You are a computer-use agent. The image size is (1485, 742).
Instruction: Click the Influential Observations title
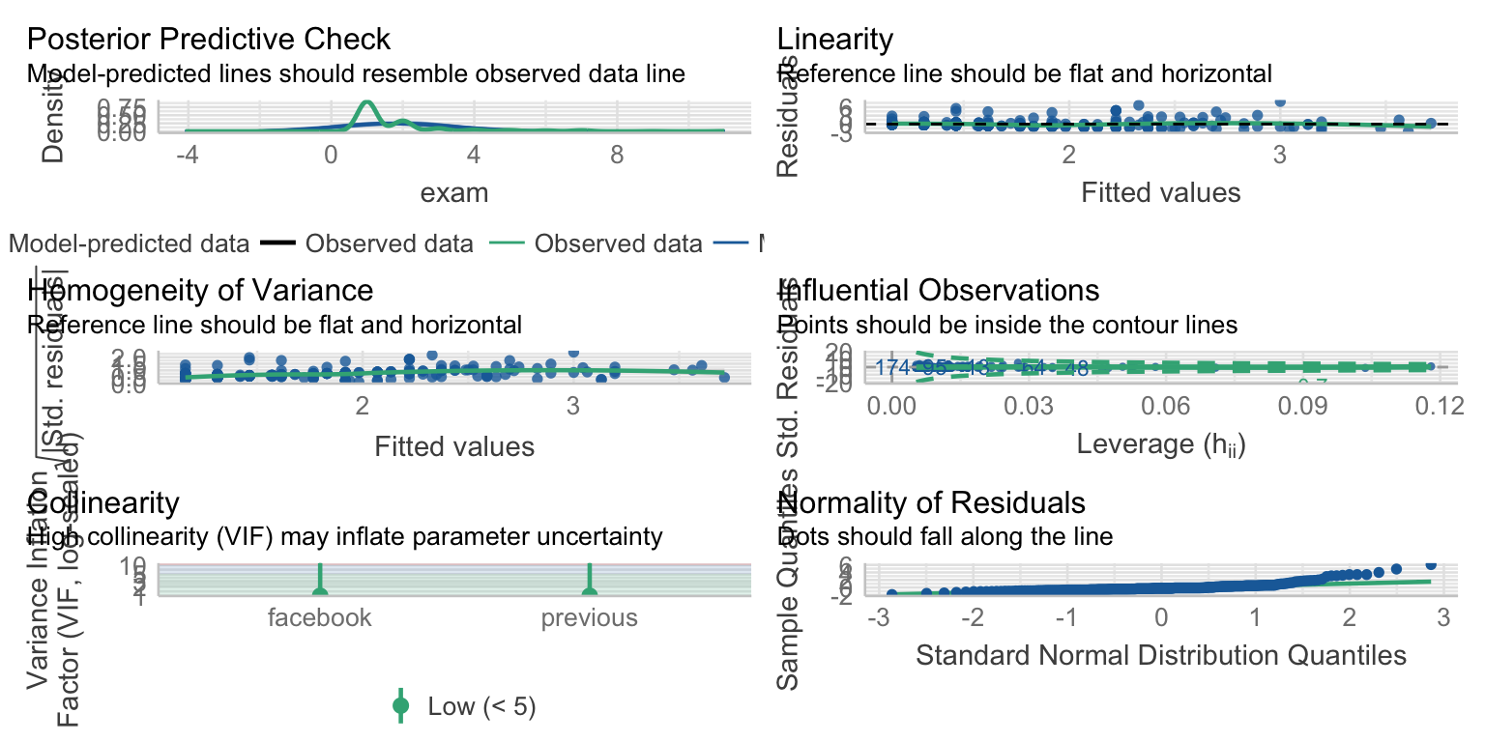(939, 290)
